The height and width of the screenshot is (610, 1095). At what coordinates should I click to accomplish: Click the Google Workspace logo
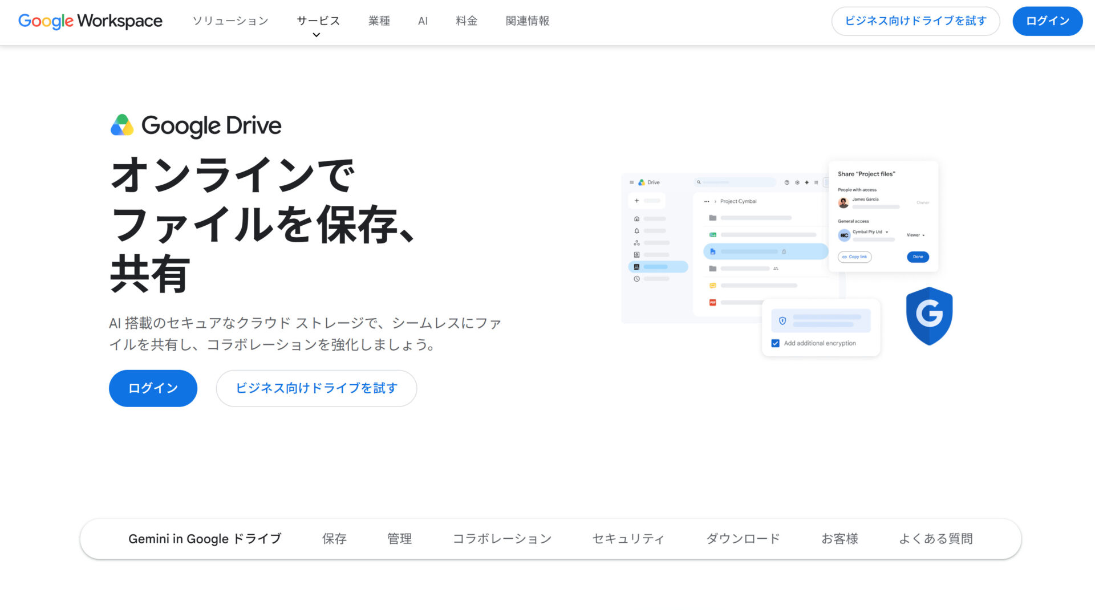coord(90,21)
